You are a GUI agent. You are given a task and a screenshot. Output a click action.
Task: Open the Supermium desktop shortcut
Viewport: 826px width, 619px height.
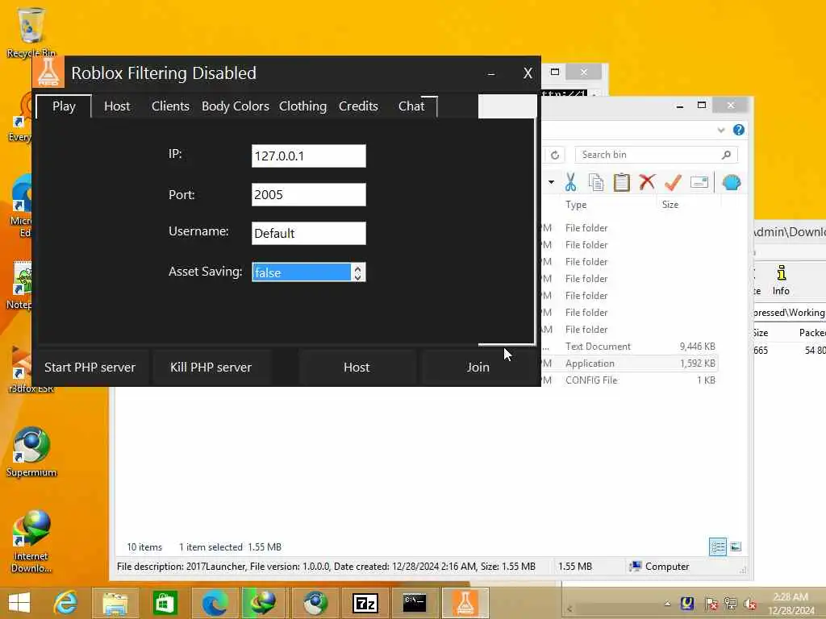tap(31, 451)
